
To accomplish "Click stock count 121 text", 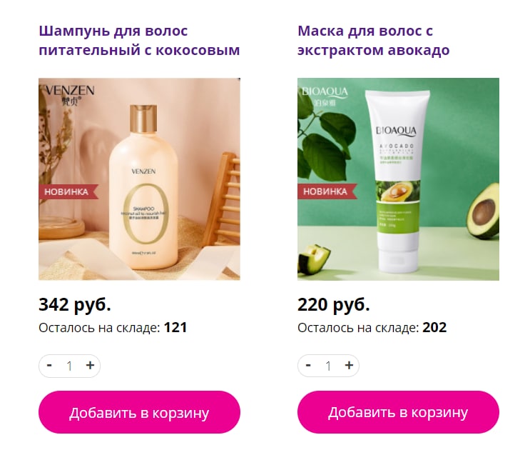I will pyautogui.click(x=175, y=328).
